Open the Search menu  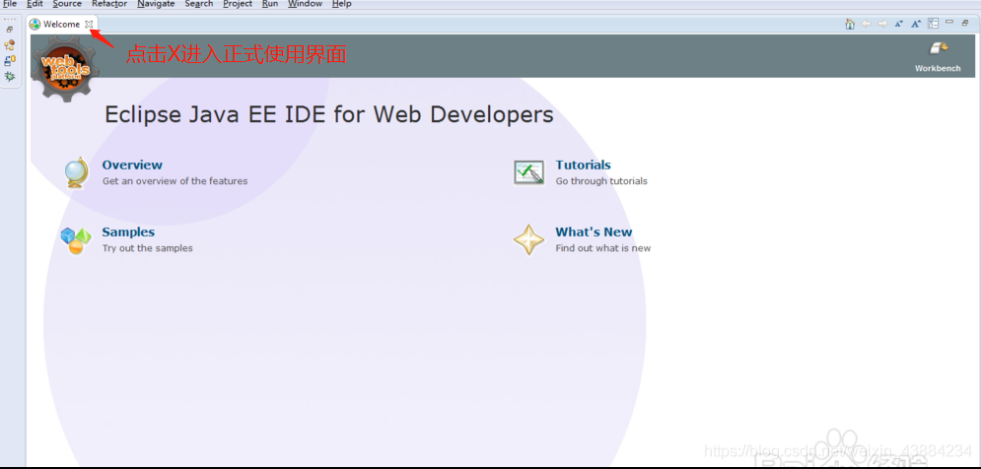pos(199,4)
